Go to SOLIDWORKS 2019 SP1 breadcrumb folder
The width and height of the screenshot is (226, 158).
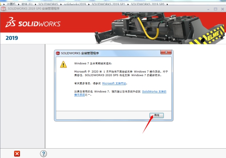(x=108, y=4)
